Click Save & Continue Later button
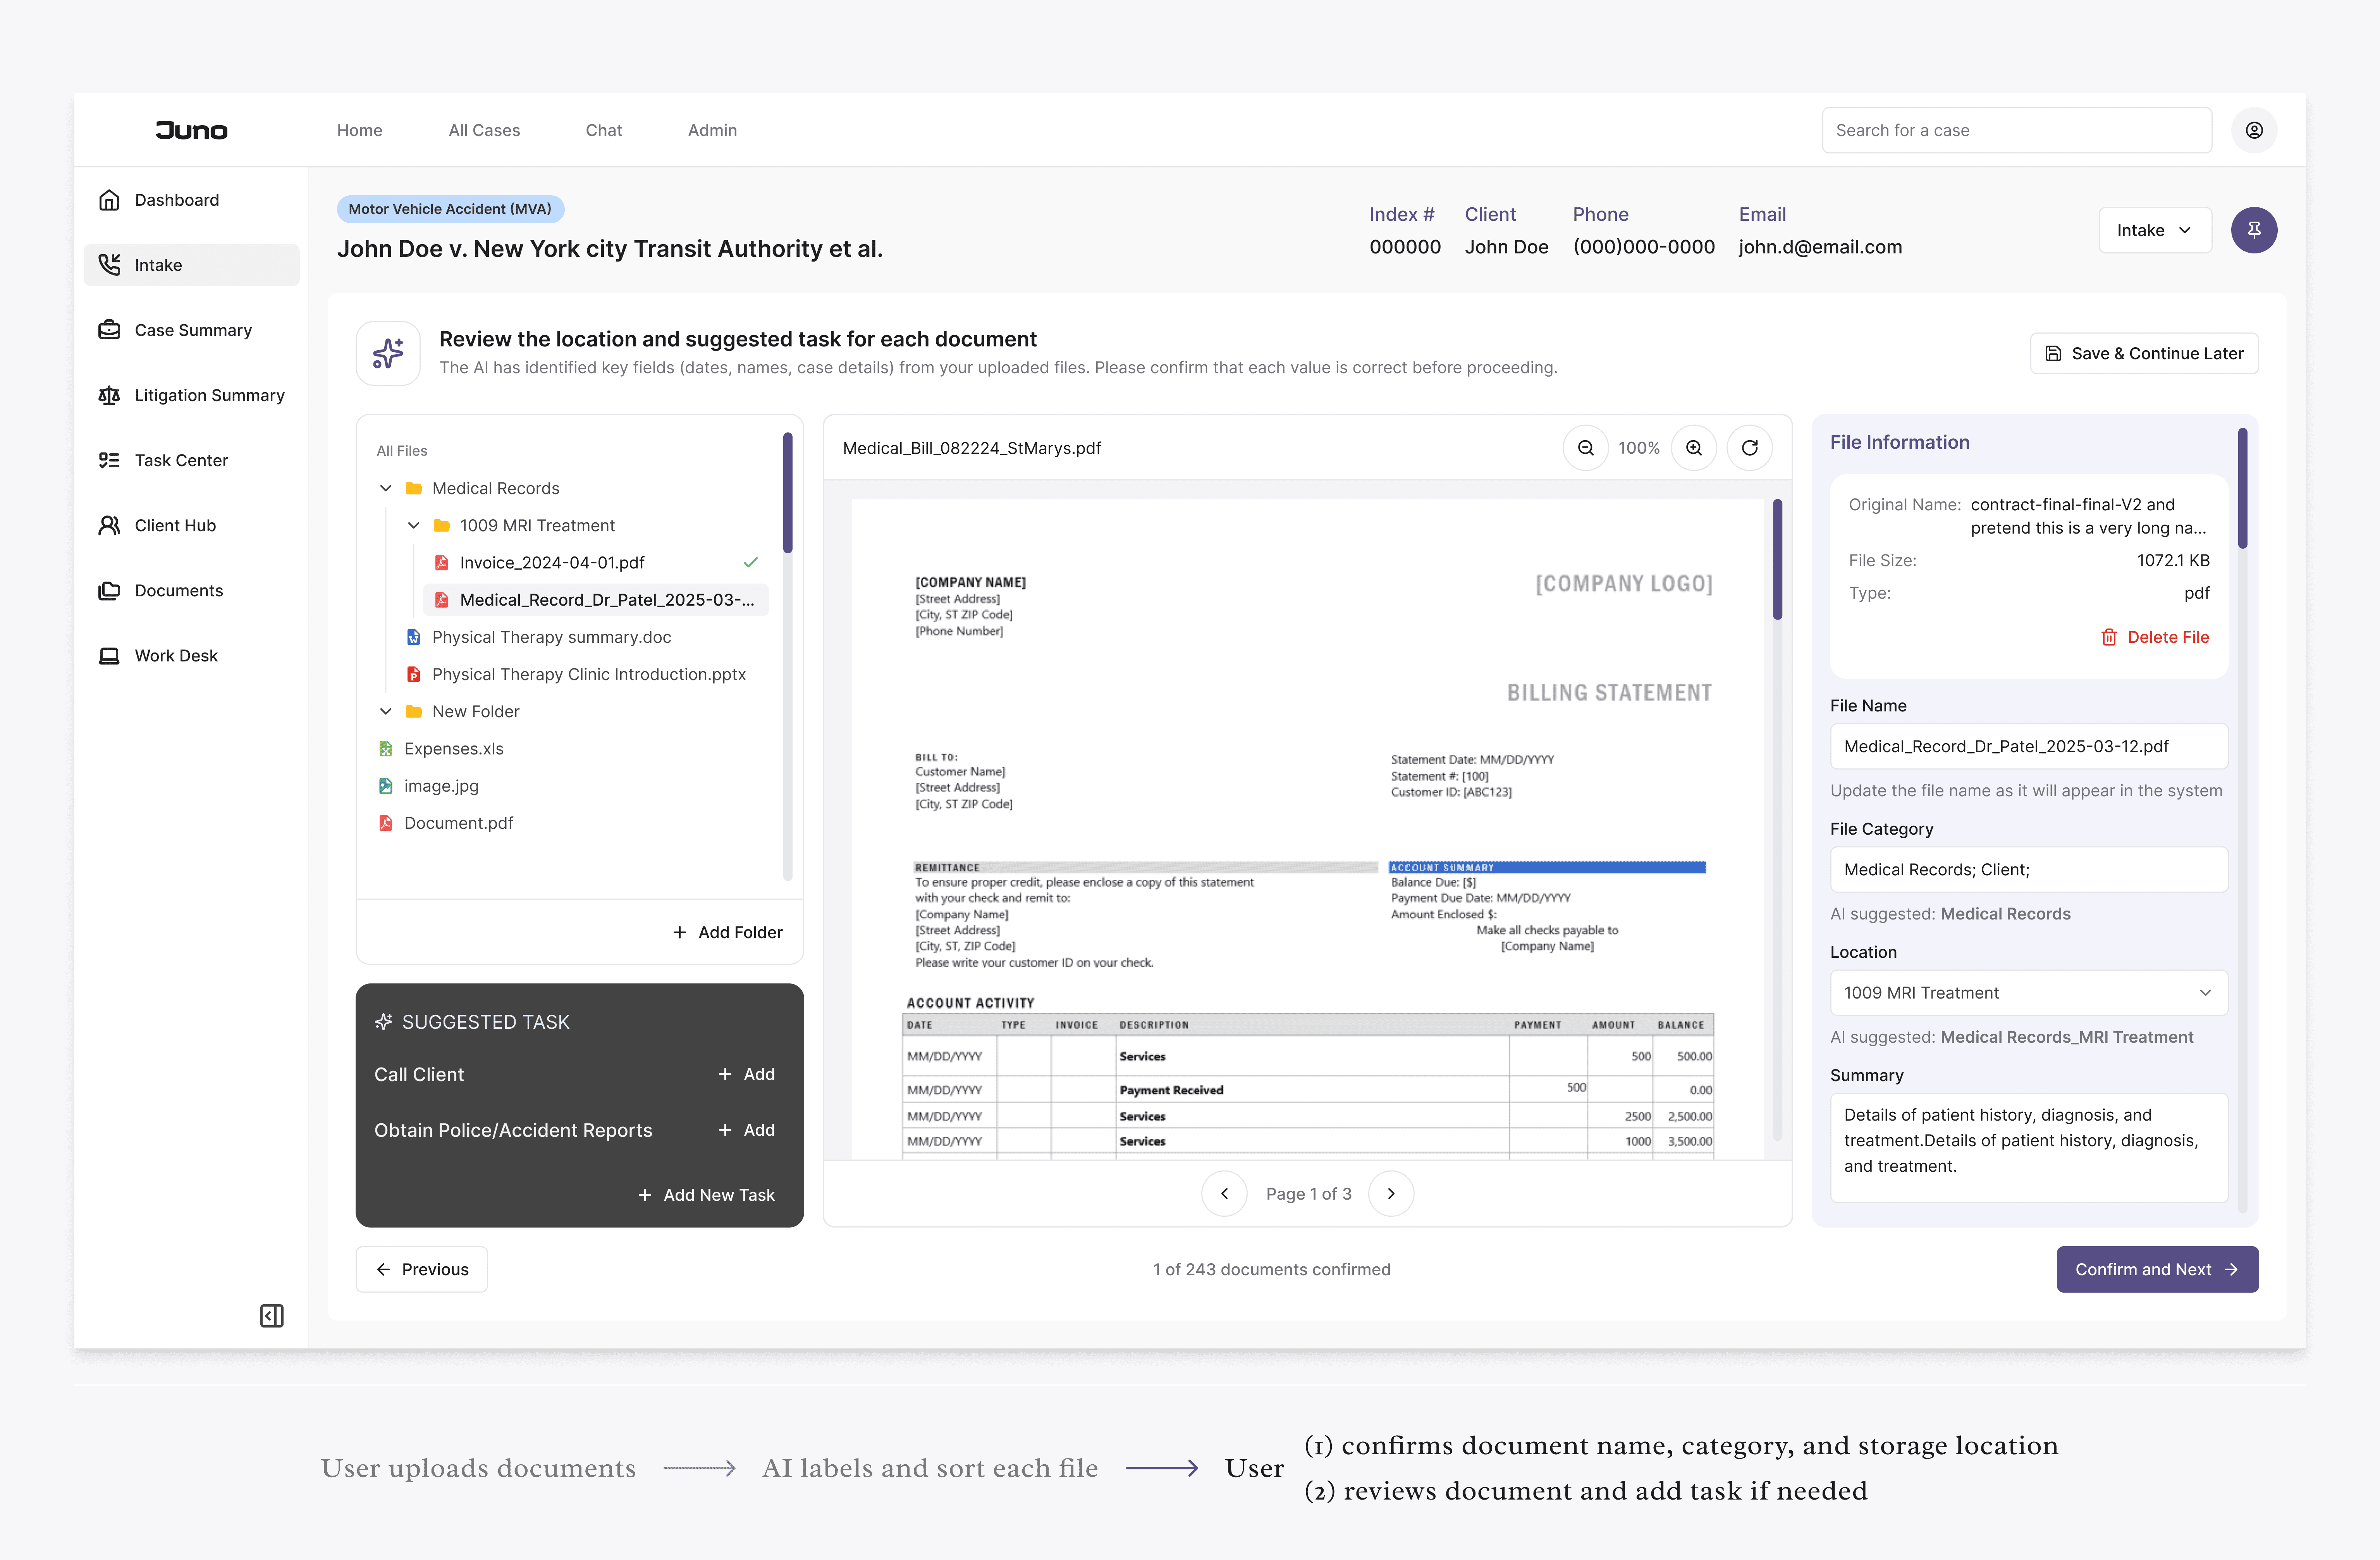The image size is (2380, 1560). pyautogui.click(x=2144, y=353)
